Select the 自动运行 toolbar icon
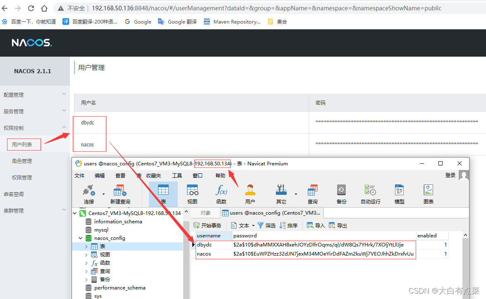 pos(370,194)
